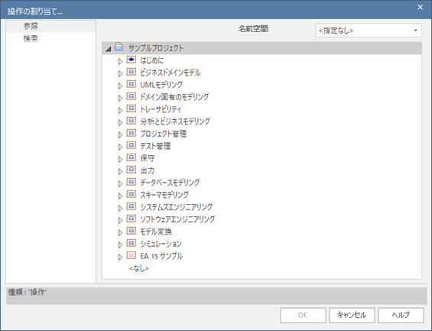The height and width of the screenshot is (331, 432).
Task: Click the package icon beside データベースモデリング
Action: pos(132,182)
